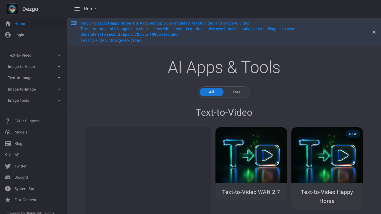The height and width of the screenshot is (214, 381).
Task: Click the Discord icon
Action: coord(8,177)
